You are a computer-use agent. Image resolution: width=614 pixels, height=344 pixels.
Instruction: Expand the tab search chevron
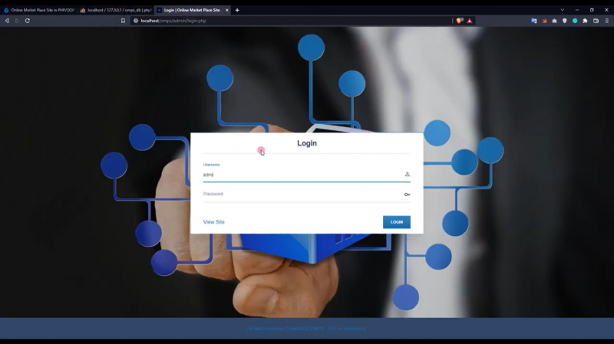(562, 10)
